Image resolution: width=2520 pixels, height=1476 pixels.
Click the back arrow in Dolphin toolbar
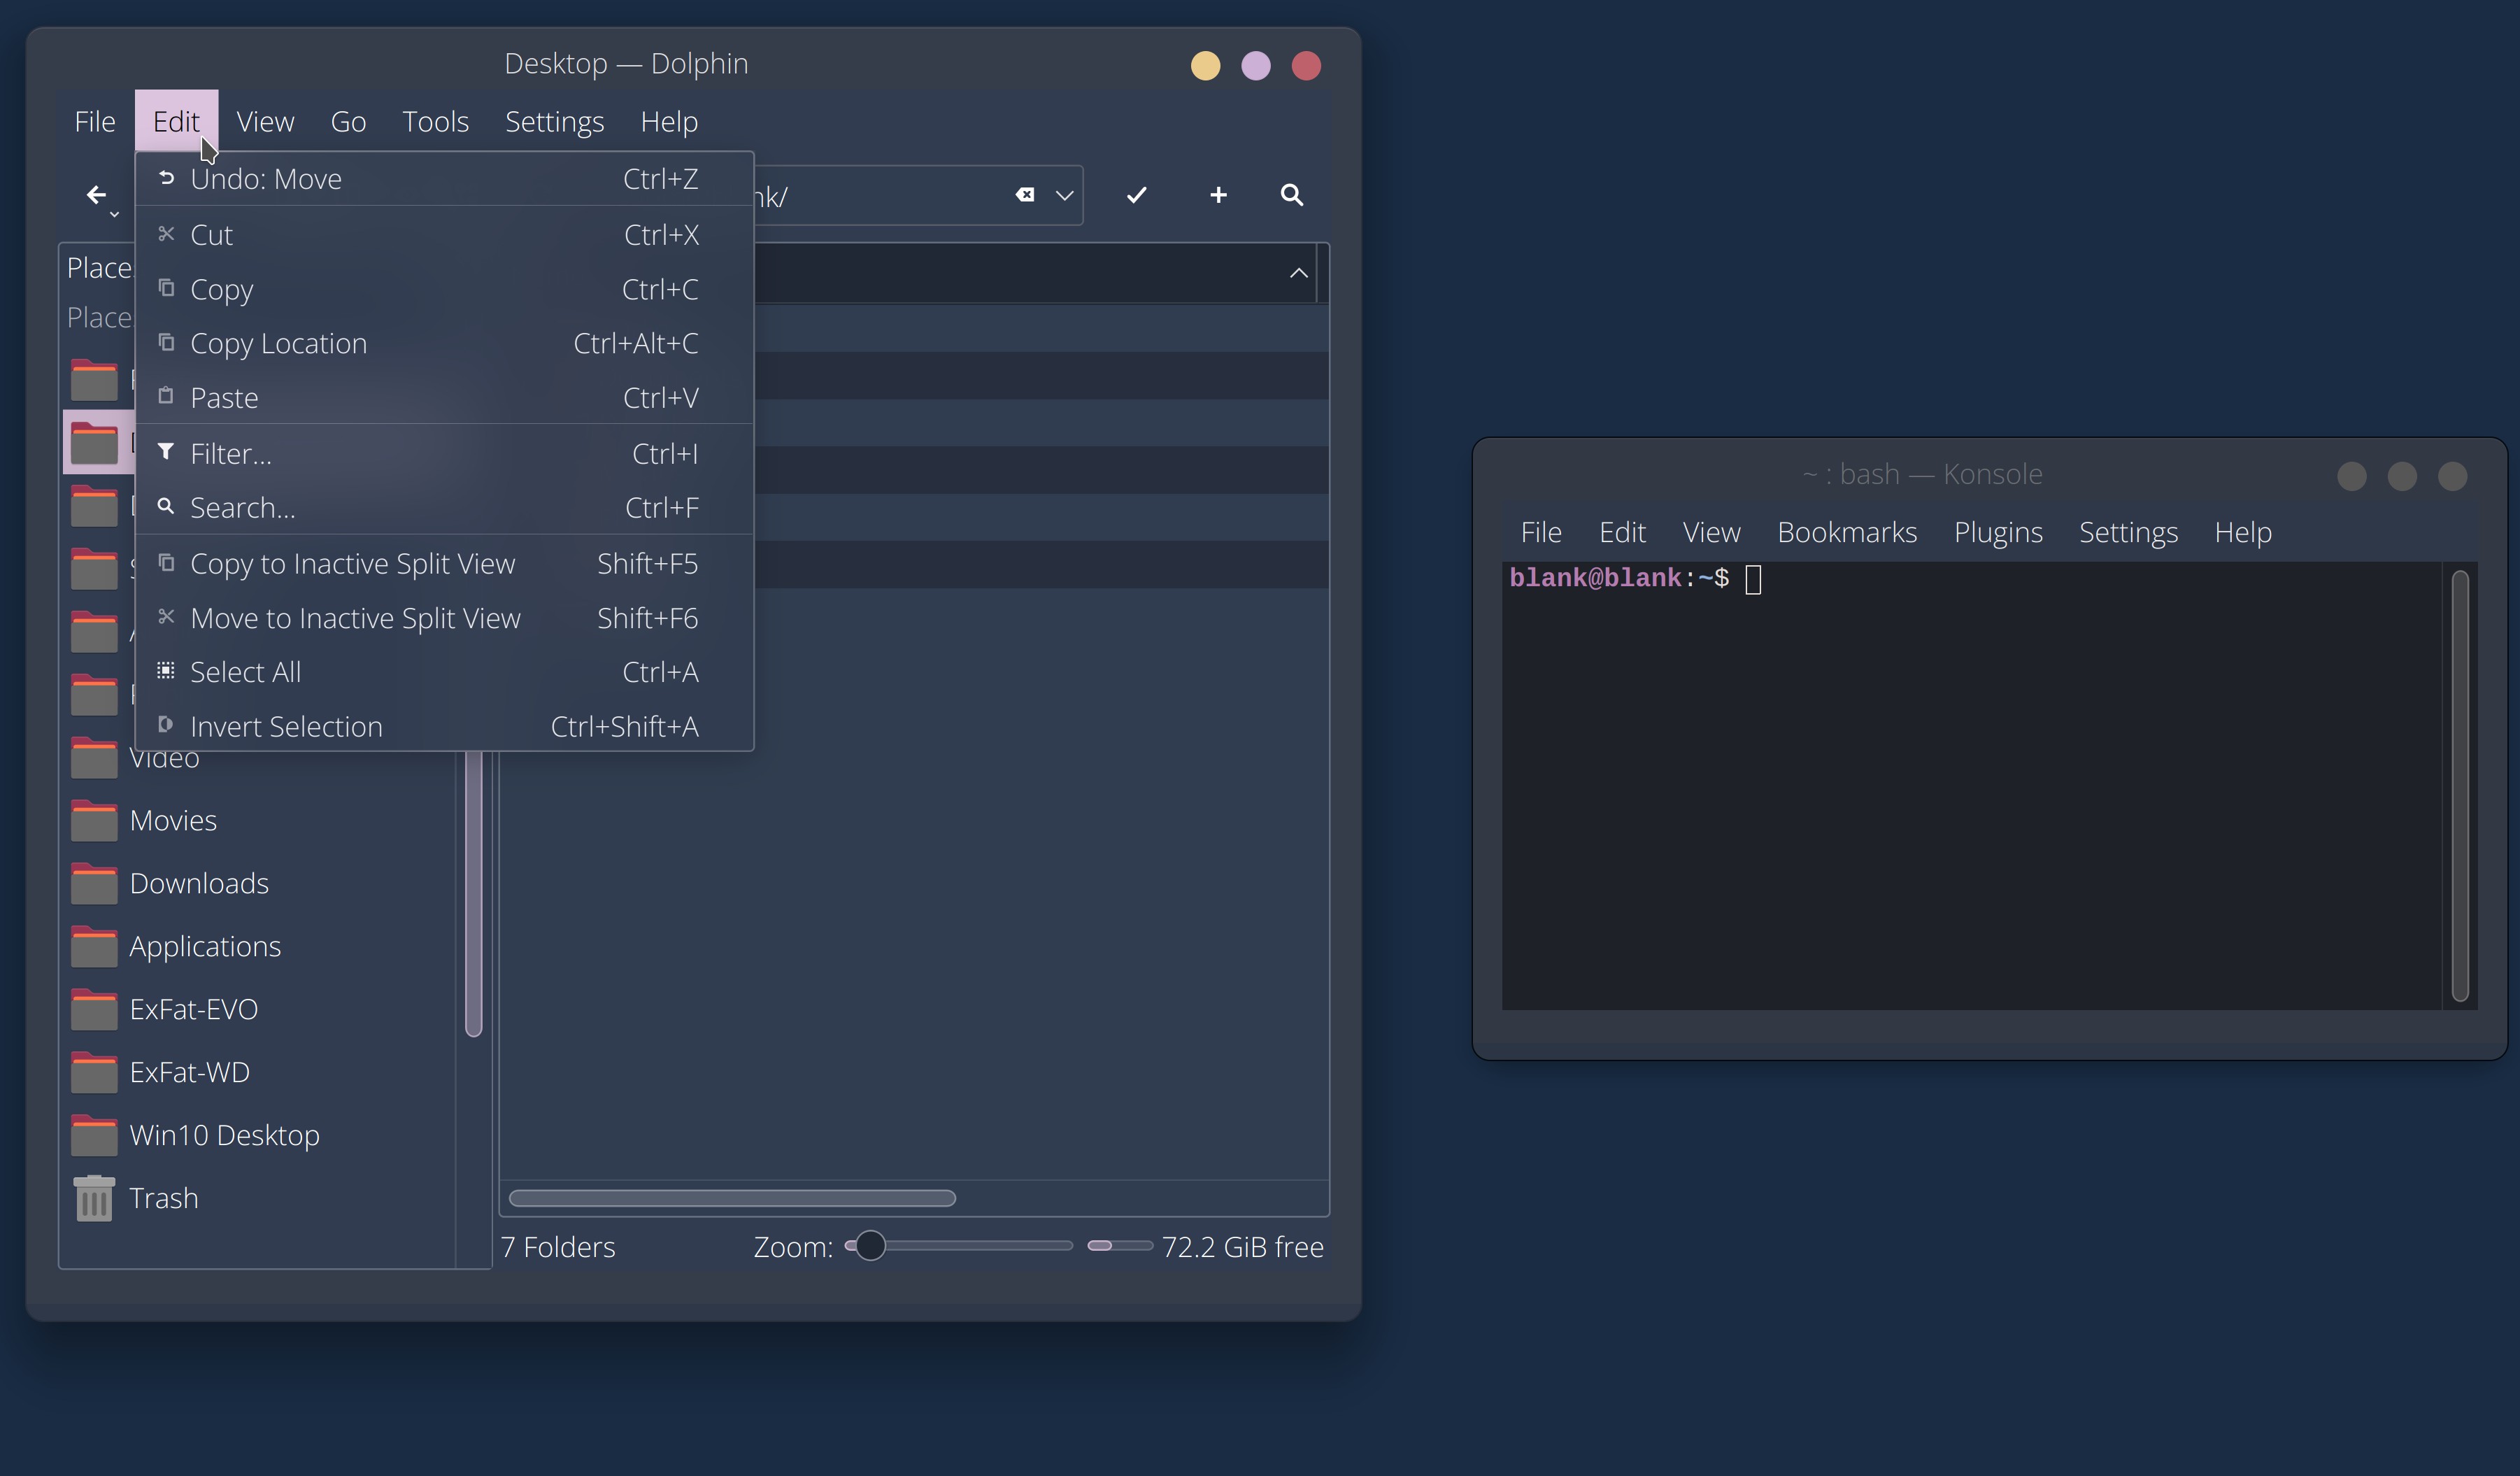click(x=96, y=195)
